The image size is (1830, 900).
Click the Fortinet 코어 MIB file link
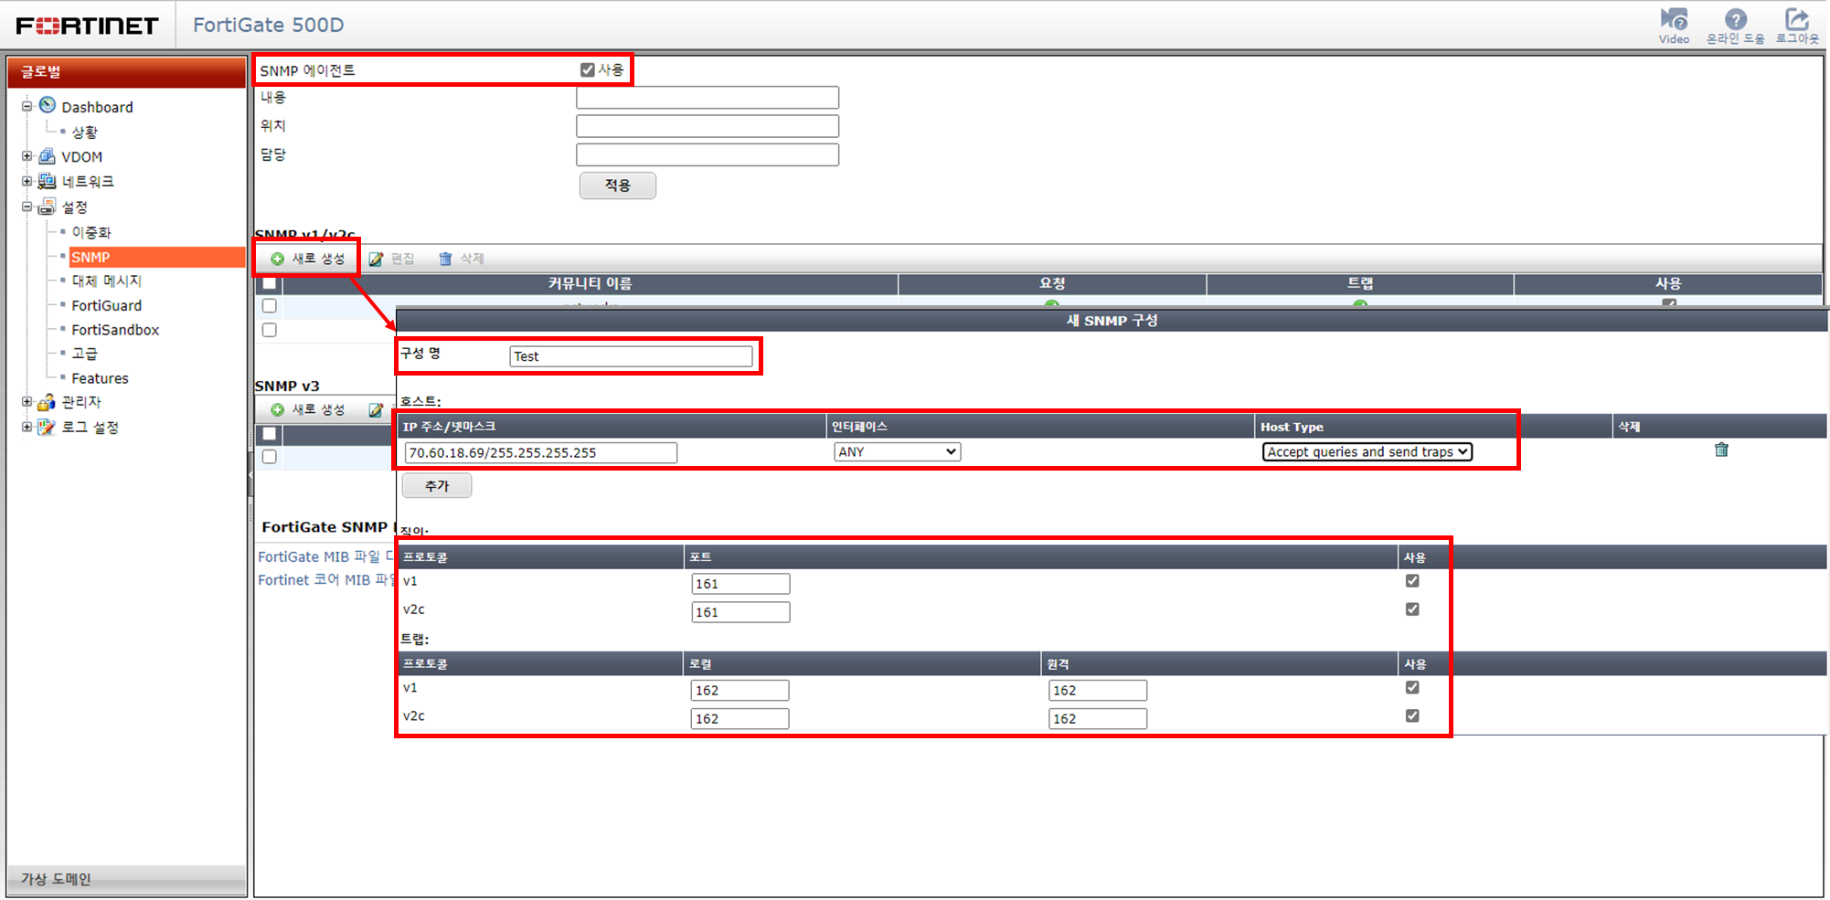point(325,580)
